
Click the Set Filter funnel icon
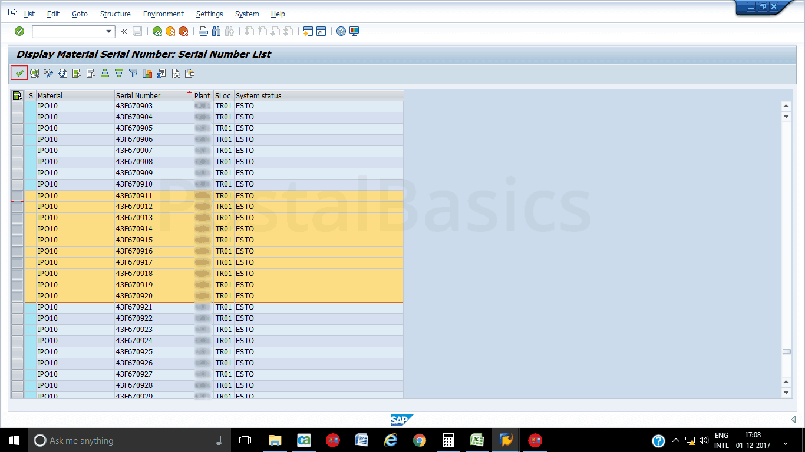click(x=133, y=74)
